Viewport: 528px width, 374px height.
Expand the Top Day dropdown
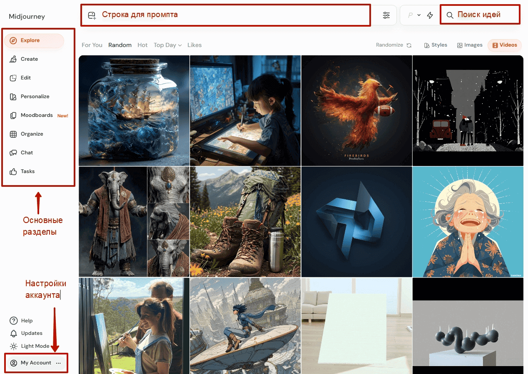168,45
